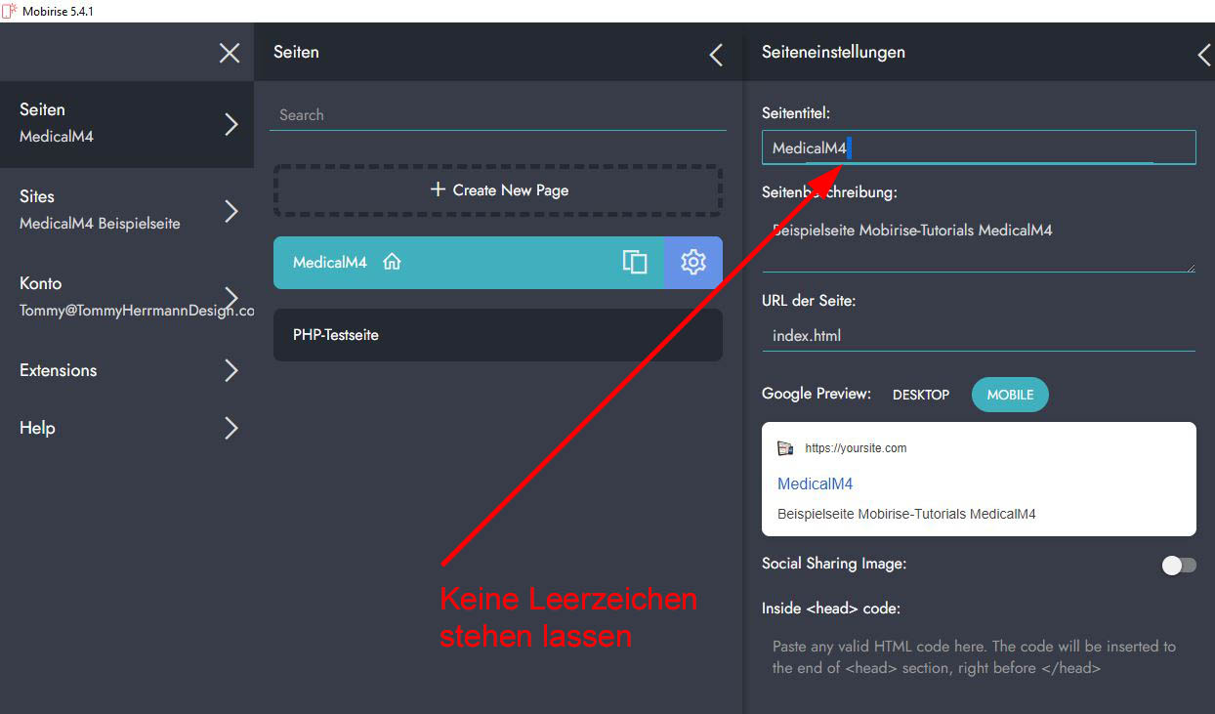Click the duplicate page icon on MedicalM4

635,262
